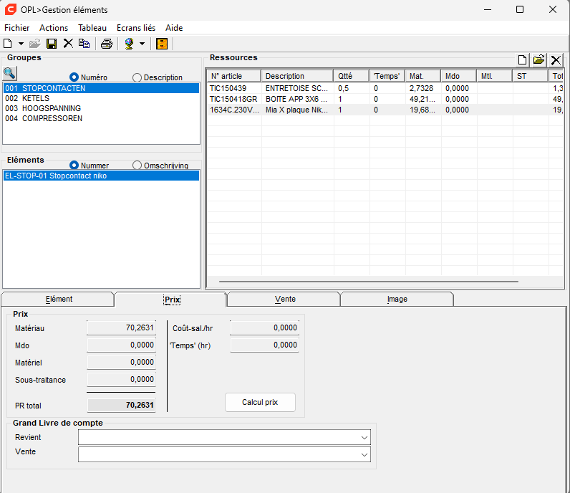Click Mat. value 2,7328
The image size is (570, 493).
[x=421, y=88]
